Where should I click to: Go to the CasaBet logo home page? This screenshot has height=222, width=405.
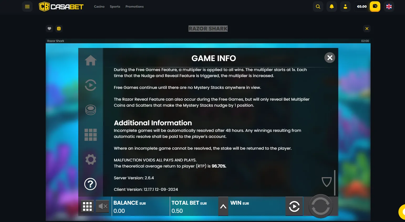click(x=61, y=7)
